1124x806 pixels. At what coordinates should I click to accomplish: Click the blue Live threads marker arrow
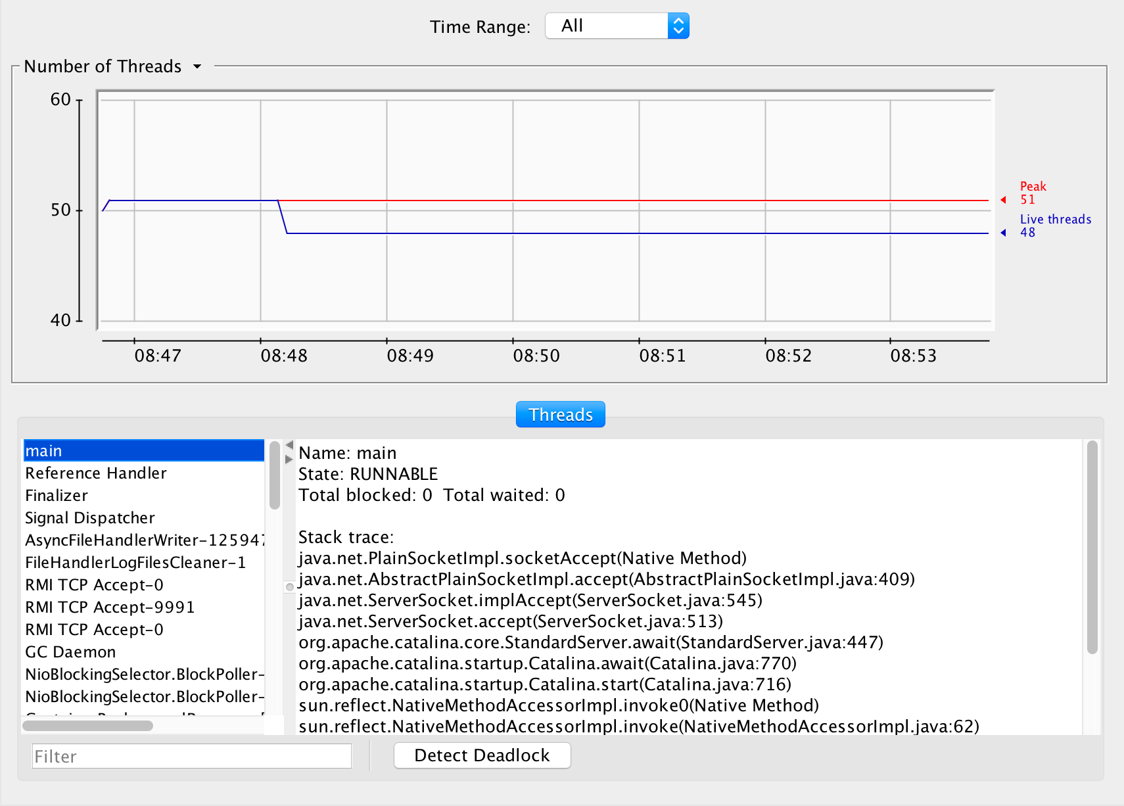tap(1004, 232)
